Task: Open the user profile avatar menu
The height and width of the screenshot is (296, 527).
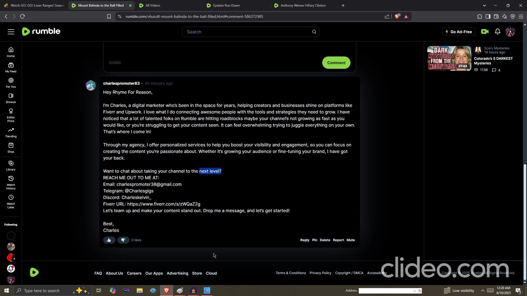Action: [510, 32]
